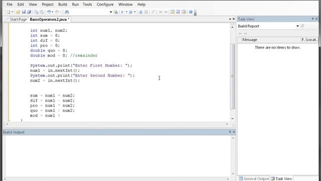Switch to the Start Page tab
The image size is (321, 181).
[x=18, y=19]
